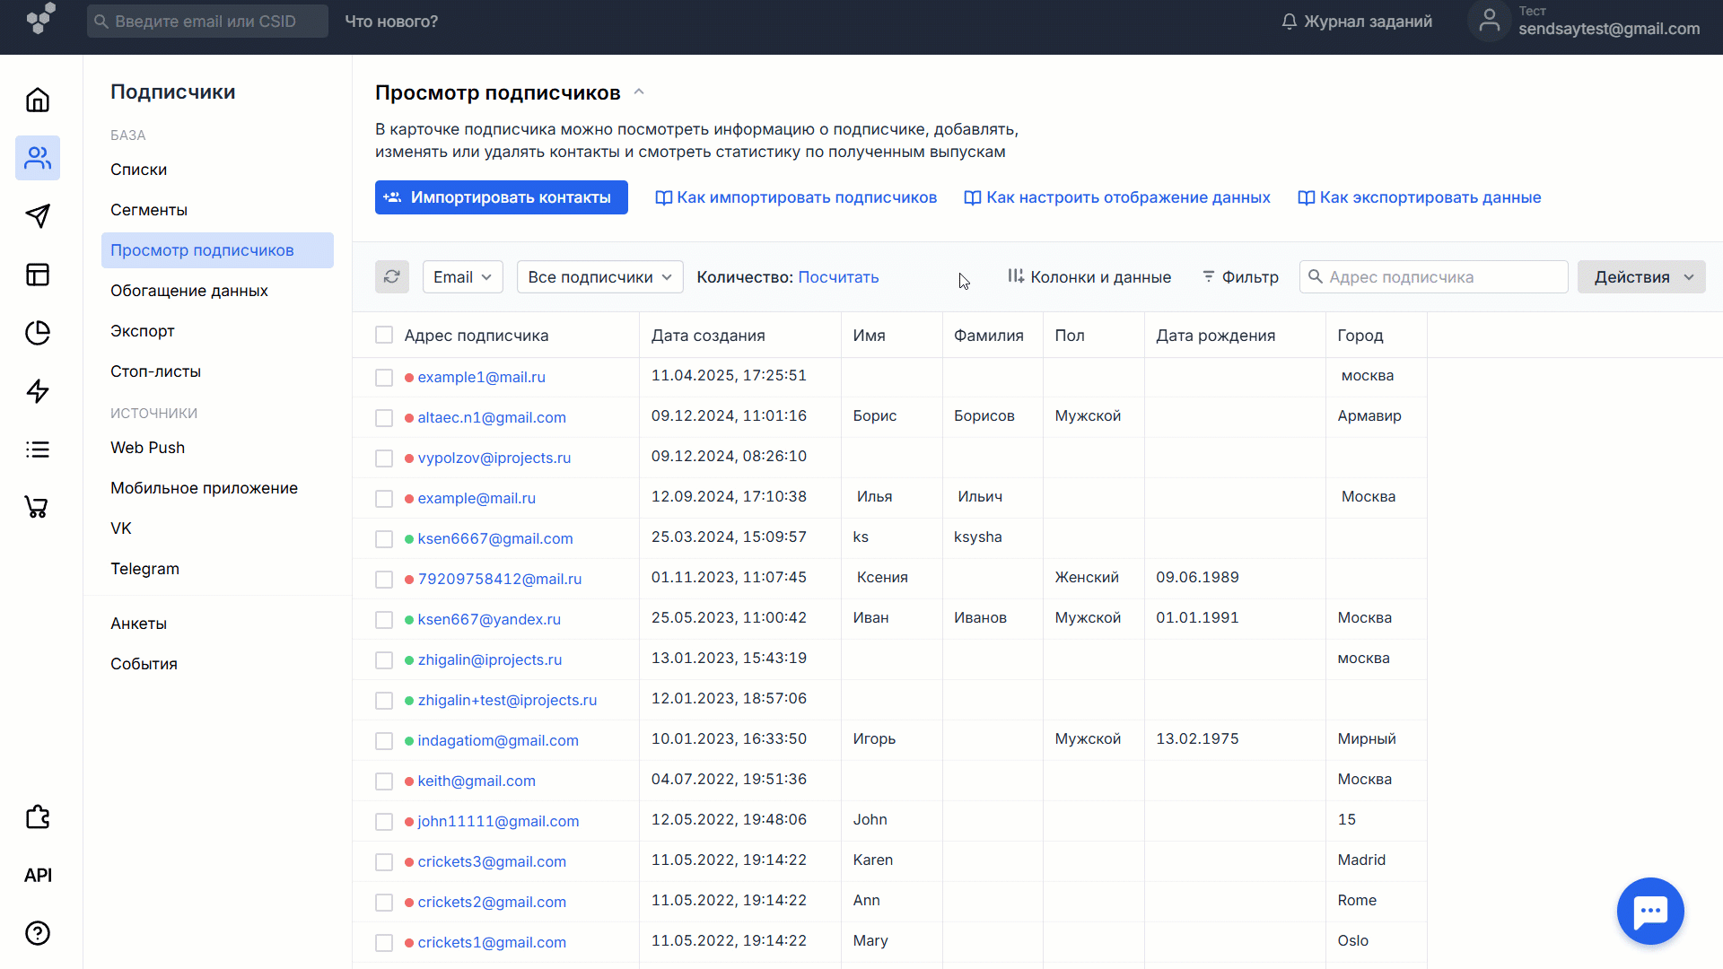Check the box for altaec.n1@gmail.com
This screenshot has width=1723, height=969.
384,418
